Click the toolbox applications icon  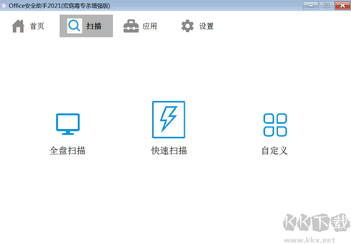click(131, 26)
